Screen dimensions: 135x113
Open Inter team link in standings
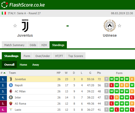(18, 97)
